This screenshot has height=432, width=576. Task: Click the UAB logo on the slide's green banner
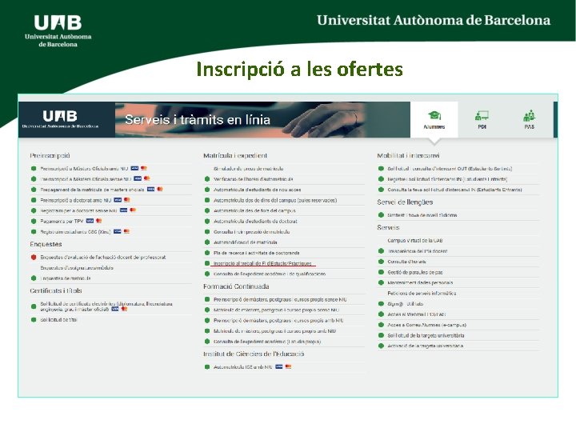pyautogui.click(x=58, y=31)
